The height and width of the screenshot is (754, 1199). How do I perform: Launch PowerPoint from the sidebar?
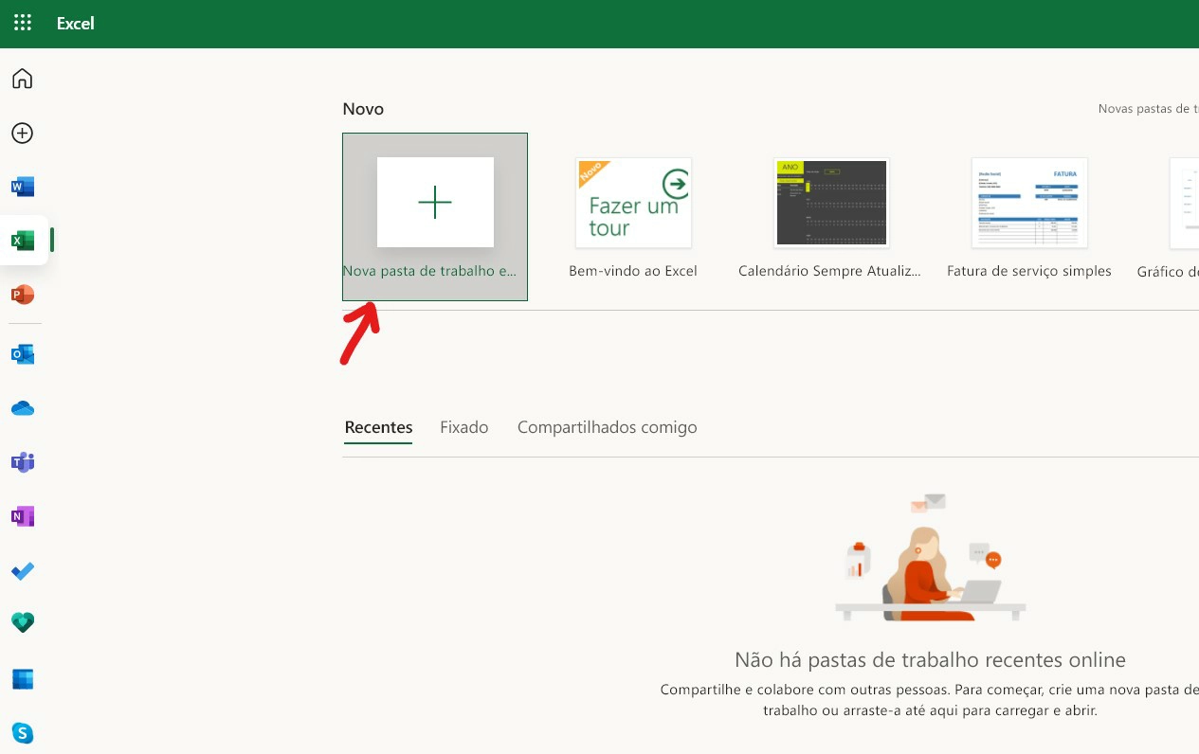pos(23,295)
